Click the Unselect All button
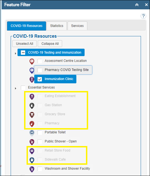 click(x=24, y=43)
